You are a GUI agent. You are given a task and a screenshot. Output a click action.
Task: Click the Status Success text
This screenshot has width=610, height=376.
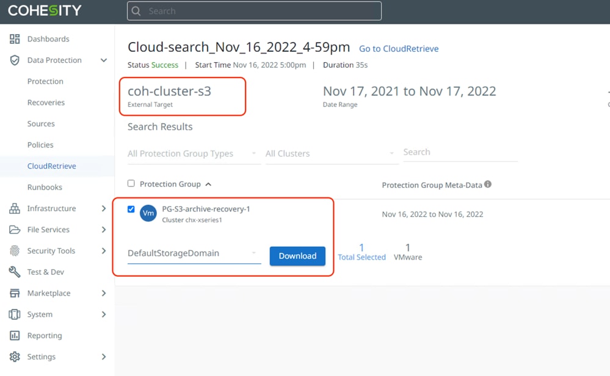pos(153,65)
